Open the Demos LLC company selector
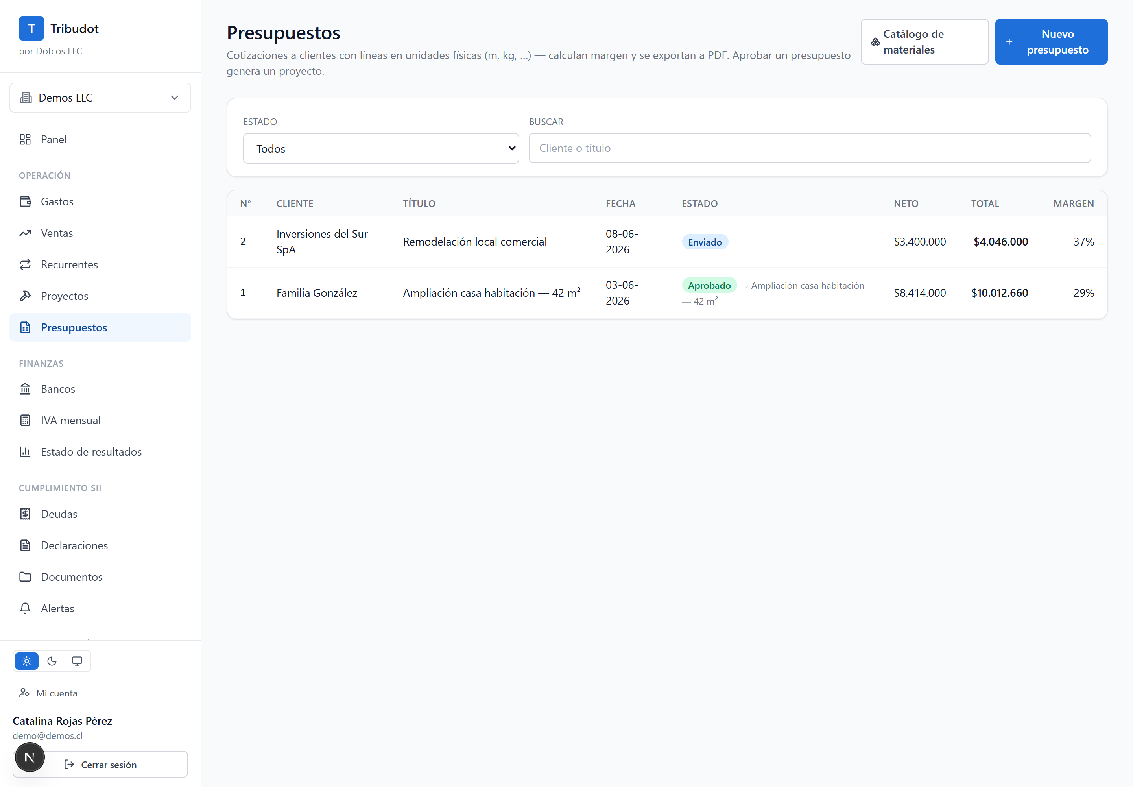 (x=101, y=98)
